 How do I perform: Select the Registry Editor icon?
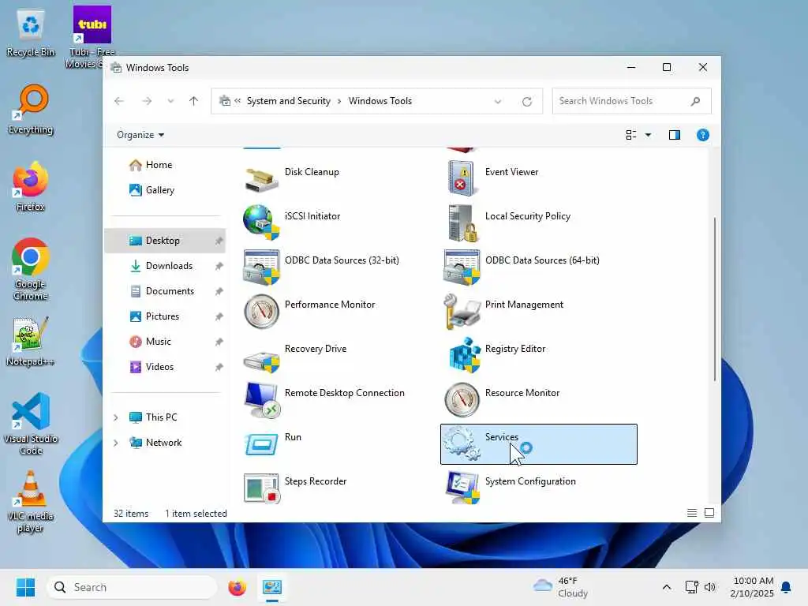(464, 356)
